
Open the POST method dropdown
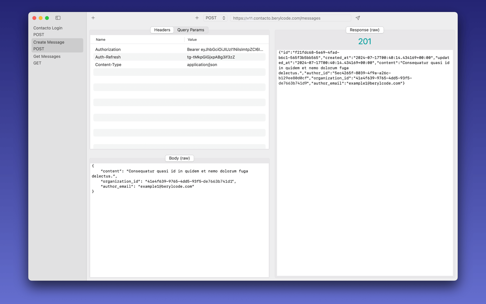coord(215,18)
